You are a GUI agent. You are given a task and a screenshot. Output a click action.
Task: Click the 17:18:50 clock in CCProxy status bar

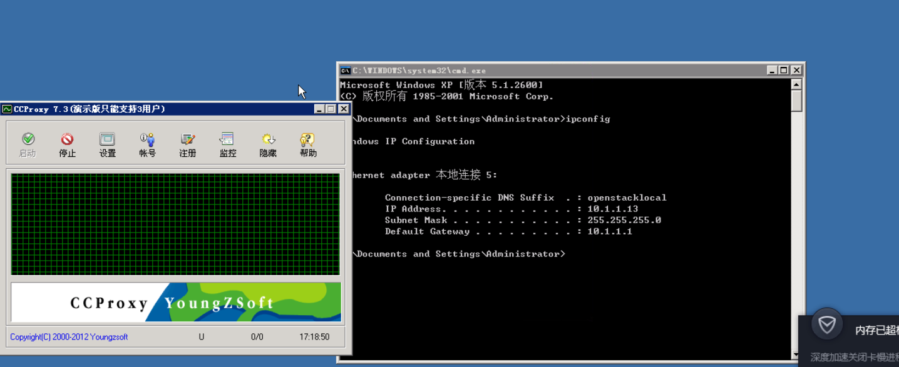(x=314, y=337)
